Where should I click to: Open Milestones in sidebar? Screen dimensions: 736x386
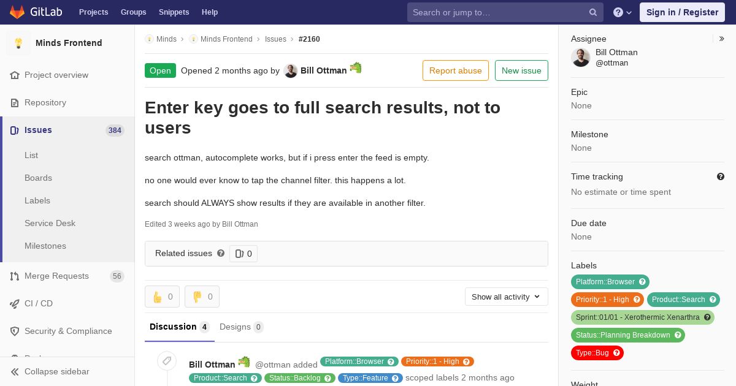(45, 246)
